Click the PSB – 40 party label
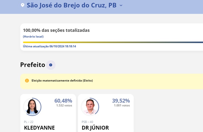Image resolution: width=203 pixels, height=132 pixels. [87, 122]
